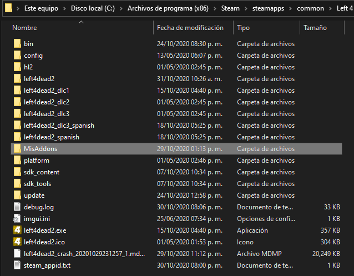
Task: Expand the chevron after Este equipo
Action: pos(65,9)
